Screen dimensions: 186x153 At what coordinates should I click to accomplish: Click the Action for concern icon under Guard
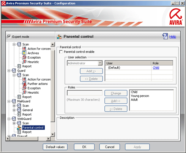point(24,79)
